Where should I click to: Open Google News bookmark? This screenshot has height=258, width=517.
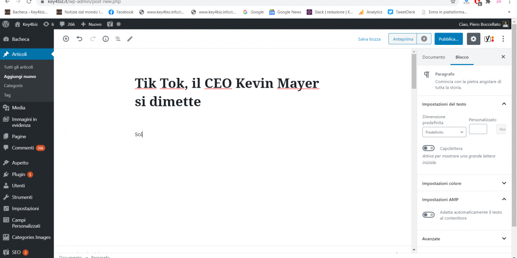point(285,12)
